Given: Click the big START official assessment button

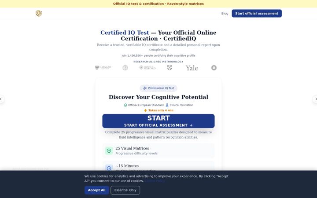Looking at the screenshot, I should click(x=158, y=121).
